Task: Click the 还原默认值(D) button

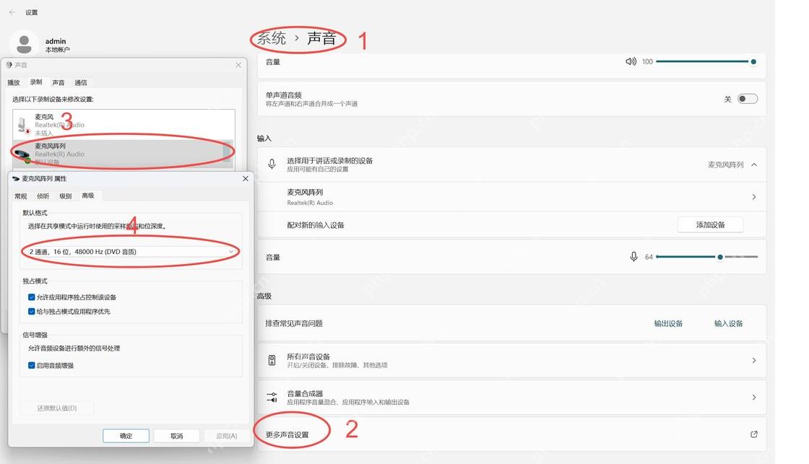Action: (57, 408)
